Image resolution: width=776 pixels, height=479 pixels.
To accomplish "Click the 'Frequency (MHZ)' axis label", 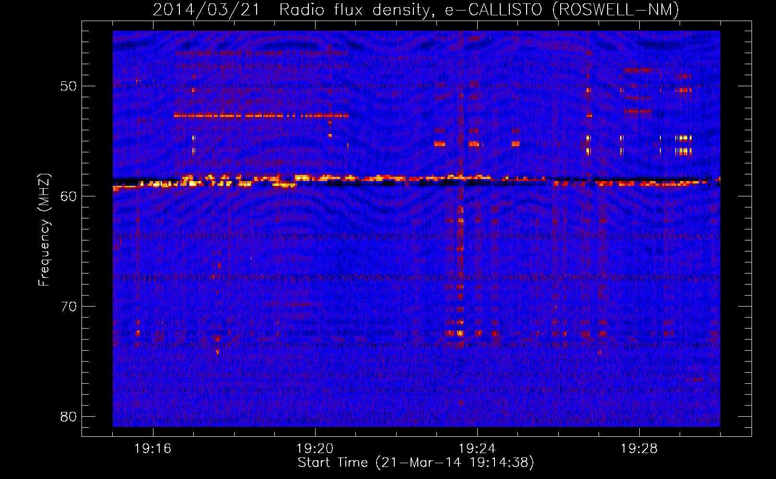I will tap(44, 229).
